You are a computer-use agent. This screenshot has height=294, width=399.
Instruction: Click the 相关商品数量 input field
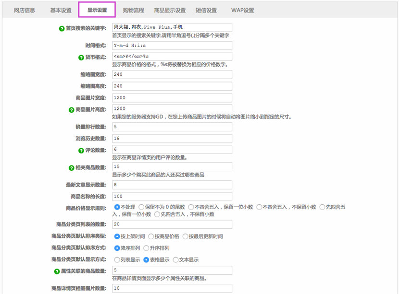tap(172, 166)
